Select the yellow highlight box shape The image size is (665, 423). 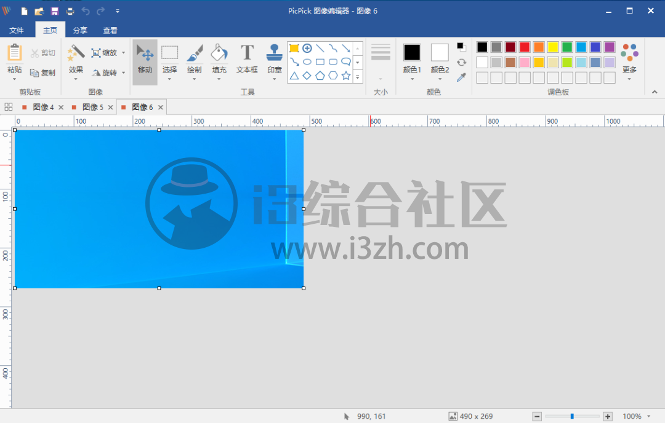coord(294,49)
